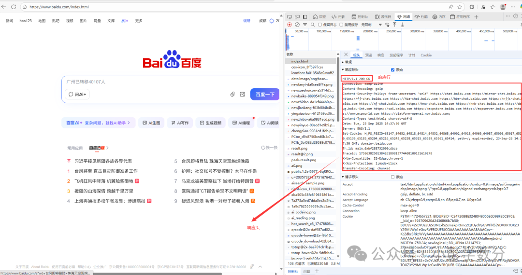Switch to the 控制台 Console tab in top bar

[x=360, y=16]
